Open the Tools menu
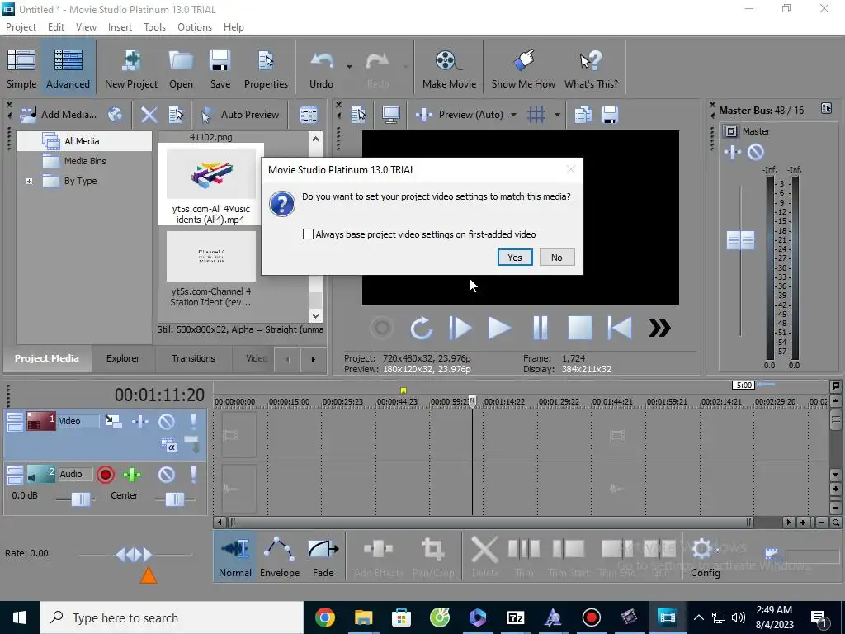The width and height of the screenshot is (845, 634). tap(154, 27)
